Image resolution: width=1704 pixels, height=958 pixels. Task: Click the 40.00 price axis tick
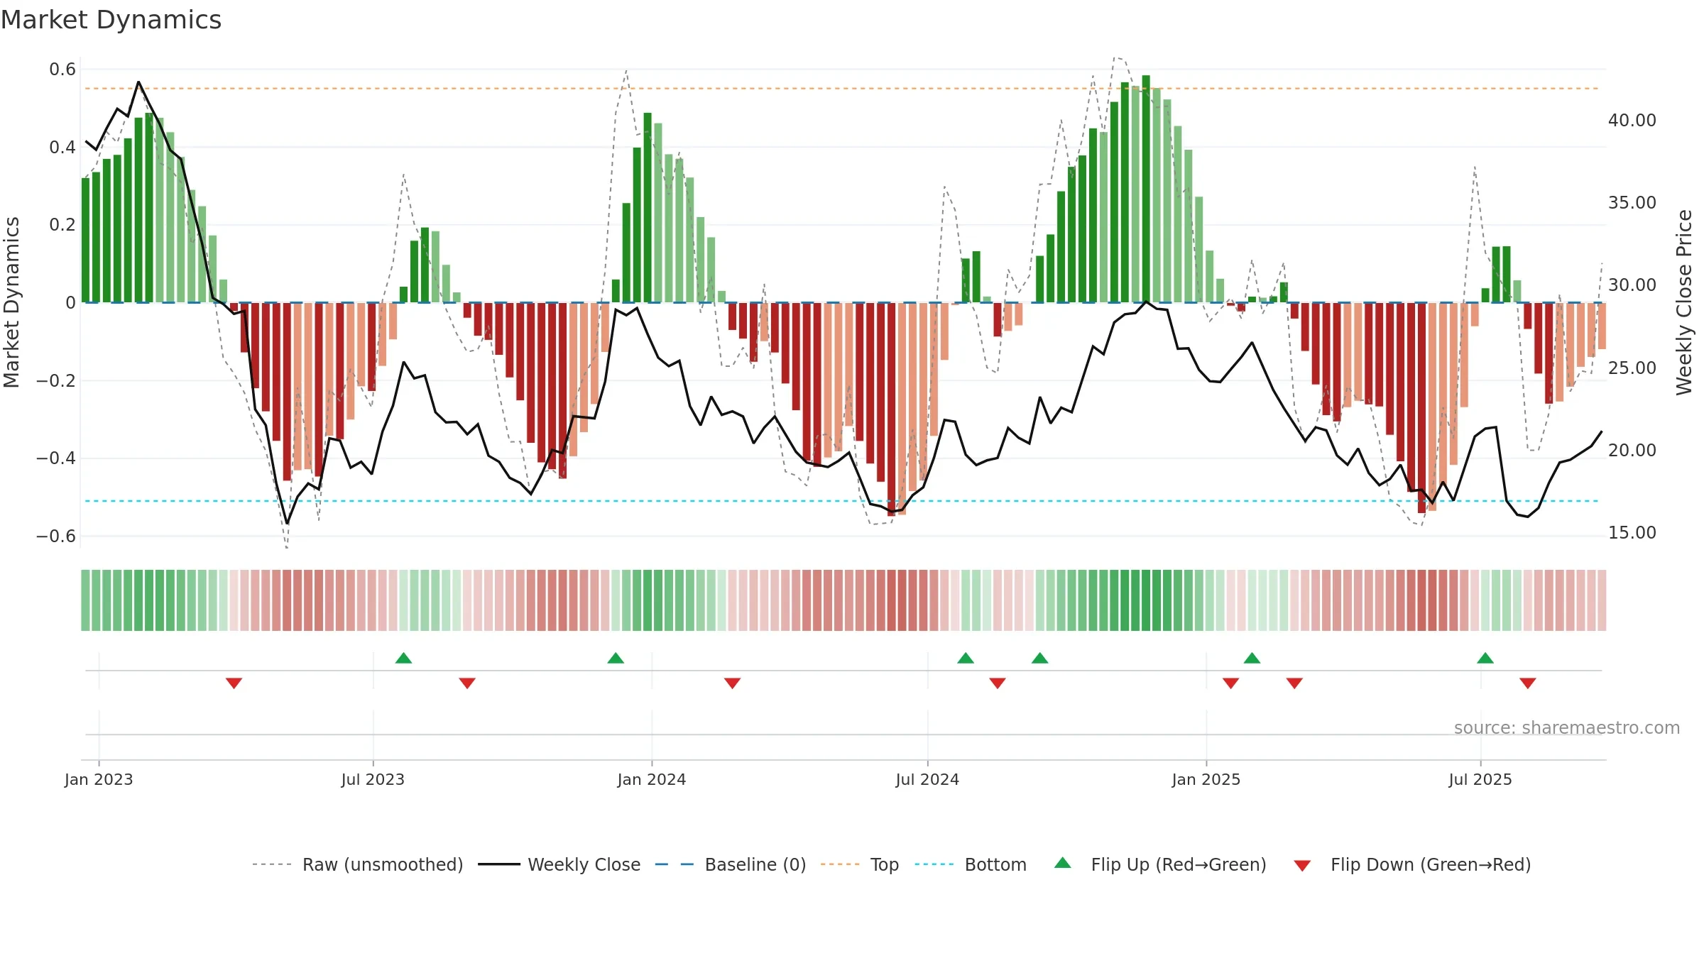(1632, 121)
